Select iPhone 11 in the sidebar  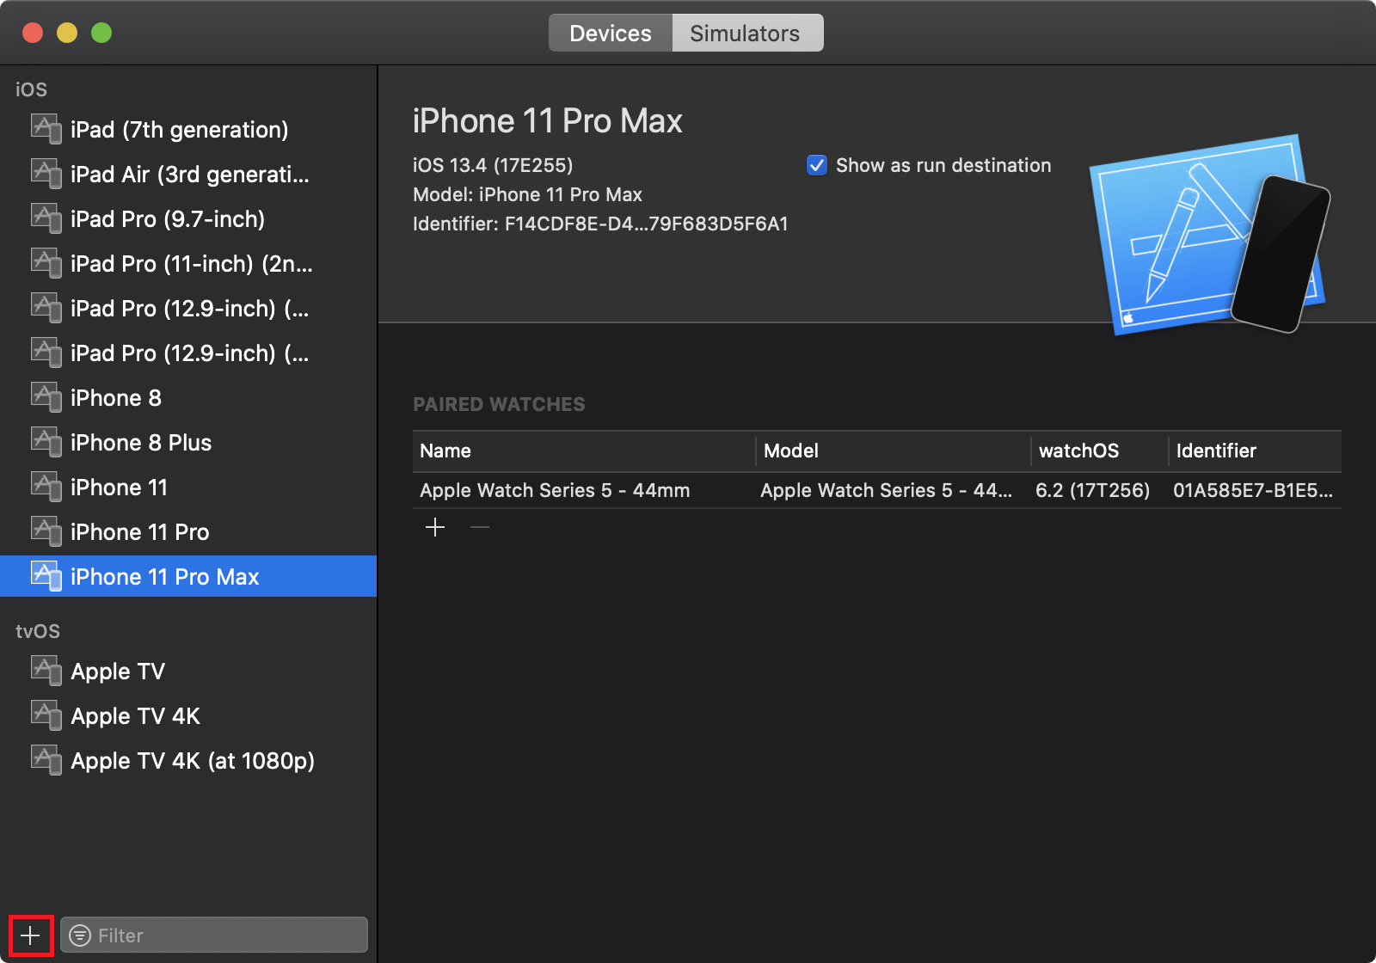(188, 487)
